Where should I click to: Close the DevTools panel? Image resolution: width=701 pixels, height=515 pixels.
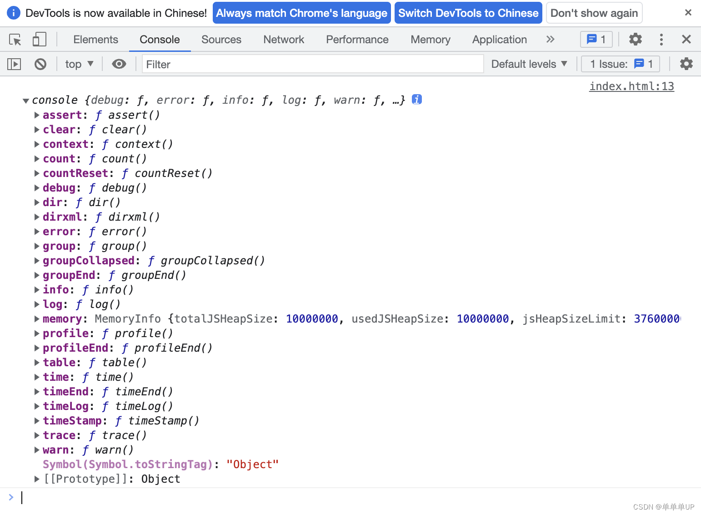click(686, 40)
